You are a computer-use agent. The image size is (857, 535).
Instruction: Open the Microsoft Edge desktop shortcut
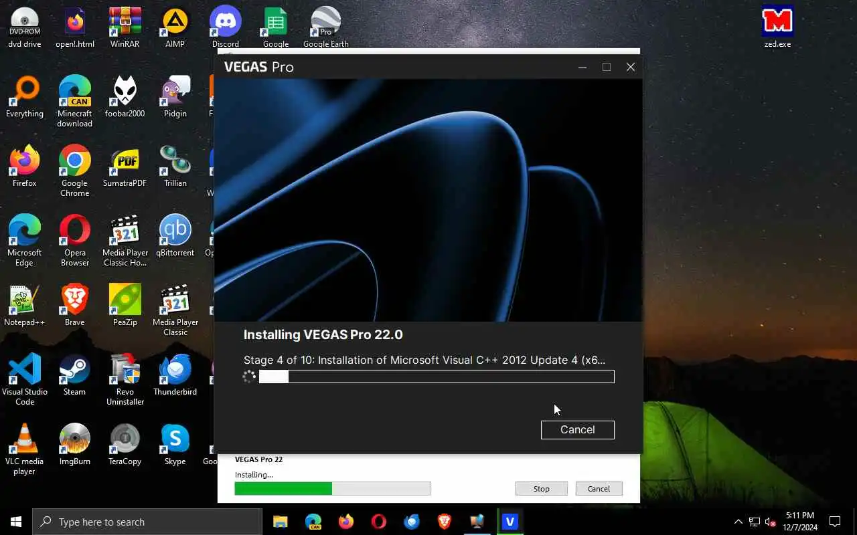[x=25, y=241]
